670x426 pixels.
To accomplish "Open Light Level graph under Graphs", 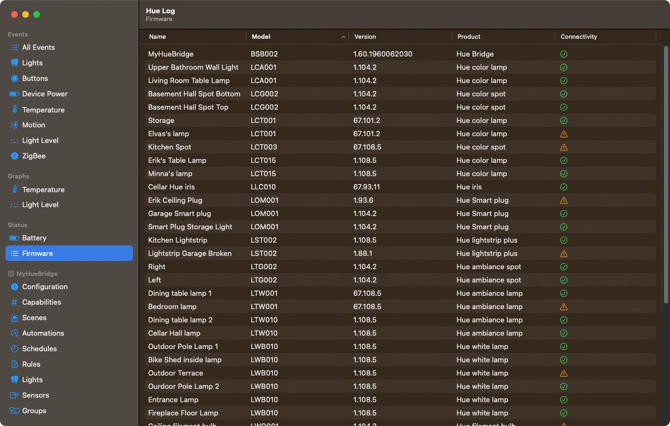I will coord(40,205).
